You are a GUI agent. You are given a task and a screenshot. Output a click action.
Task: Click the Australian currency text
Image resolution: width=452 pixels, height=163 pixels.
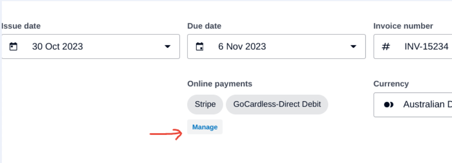coord(428,104)
